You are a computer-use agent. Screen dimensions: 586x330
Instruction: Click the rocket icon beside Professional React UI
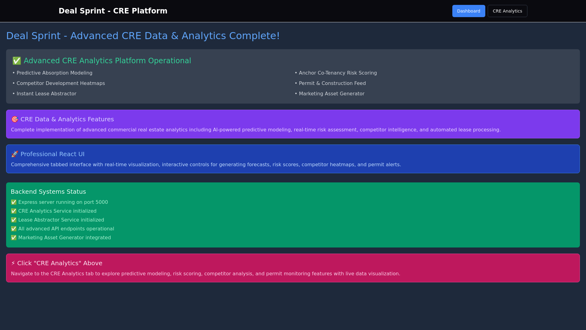(15, 154)
